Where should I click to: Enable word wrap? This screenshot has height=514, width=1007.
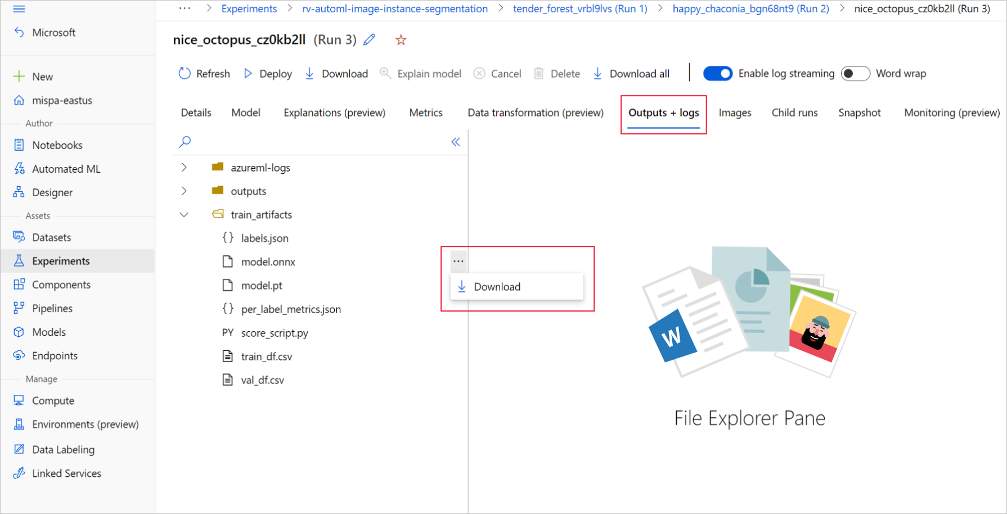click(855, 73)
